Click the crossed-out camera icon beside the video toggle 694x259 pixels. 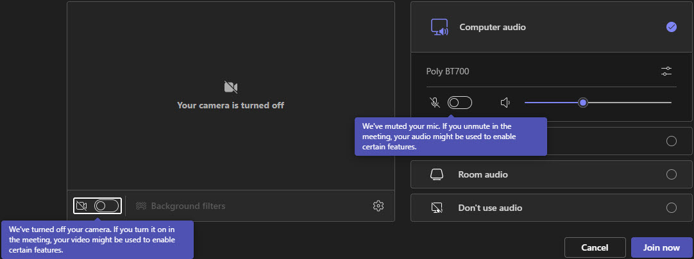point(81,206)
